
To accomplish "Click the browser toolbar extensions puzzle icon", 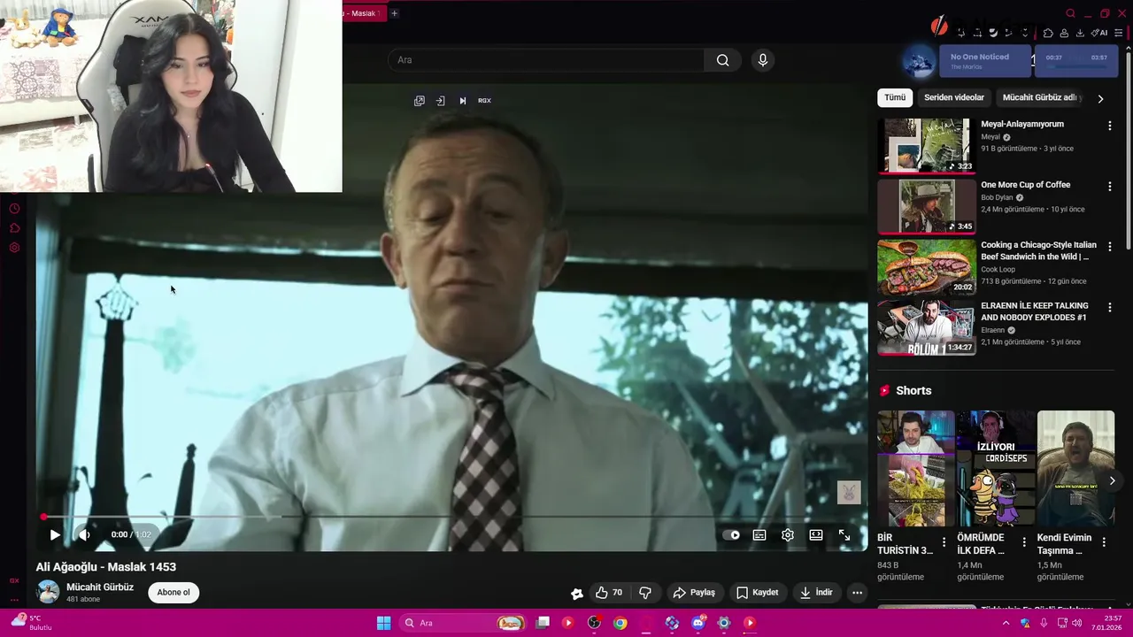I will tap(1048, 33).
